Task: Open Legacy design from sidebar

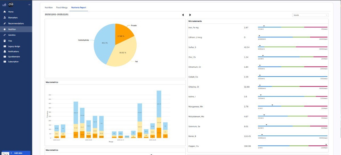Action: 16,46
